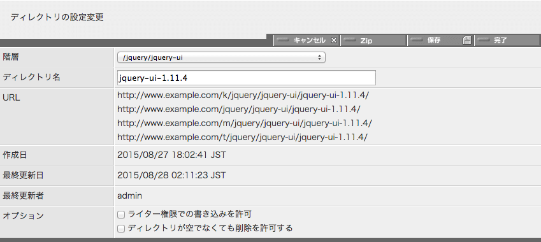Click the X icon next to キャンセル
Screen dimensions: 541x242
[334, 40]
